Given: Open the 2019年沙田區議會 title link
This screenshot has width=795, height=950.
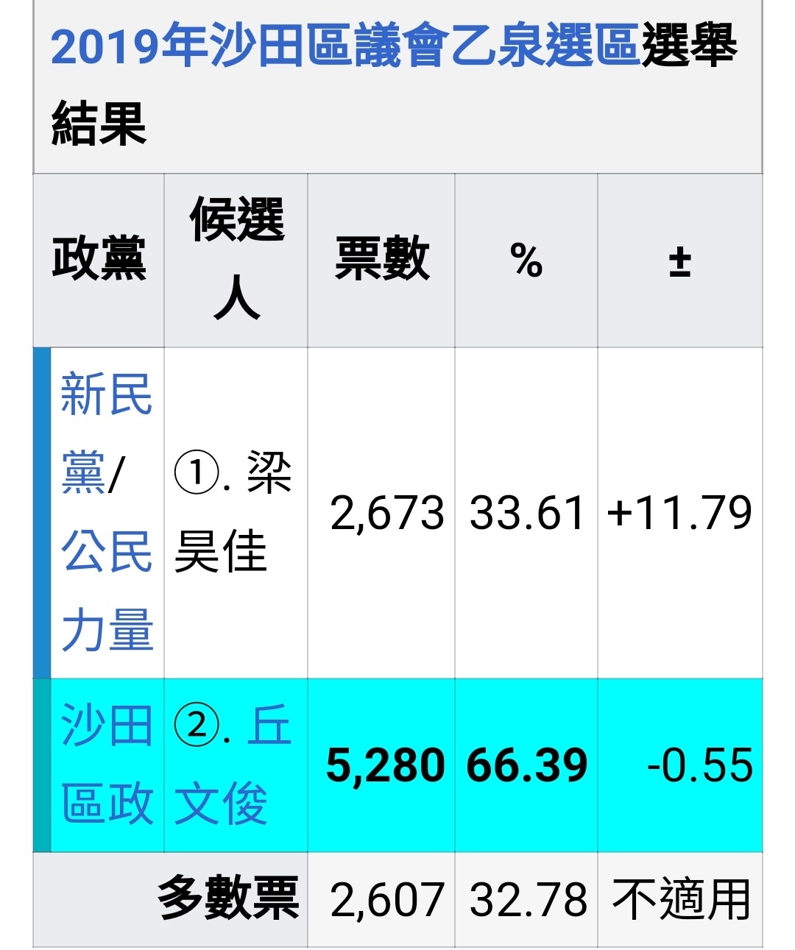Looking at the screenshot, I should point(248,46).
